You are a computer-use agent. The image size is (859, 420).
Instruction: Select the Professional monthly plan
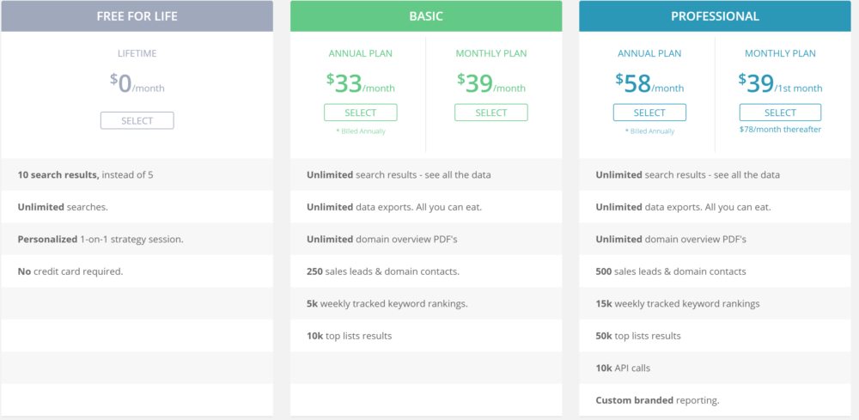point(780,113)
